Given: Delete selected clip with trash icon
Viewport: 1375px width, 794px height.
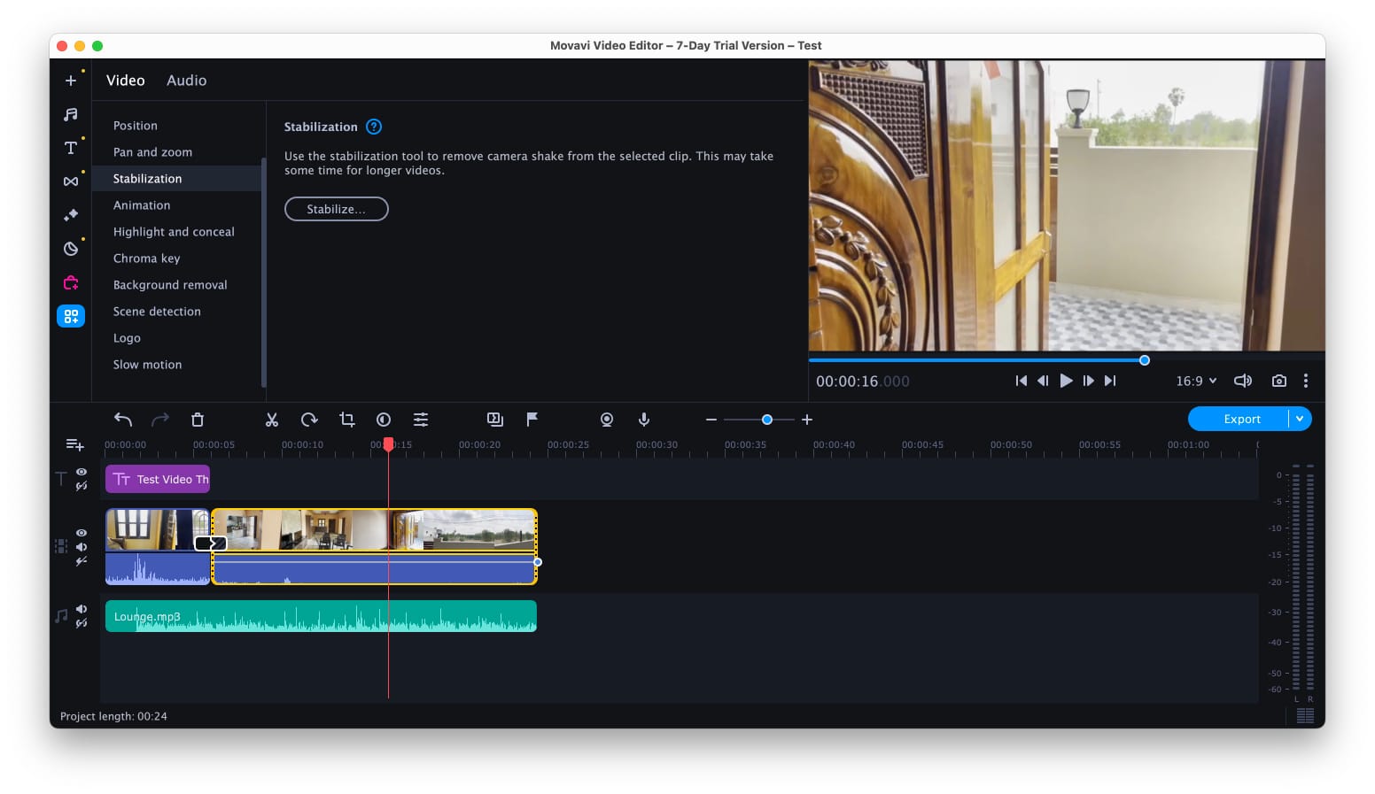Looking at the screenshot, I should coord(198,420).
